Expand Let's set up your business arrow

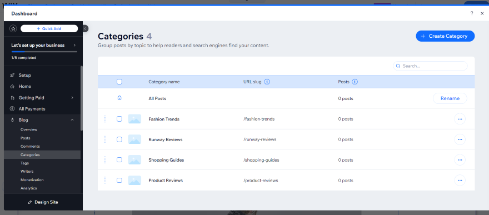click(x=74, y=45)
